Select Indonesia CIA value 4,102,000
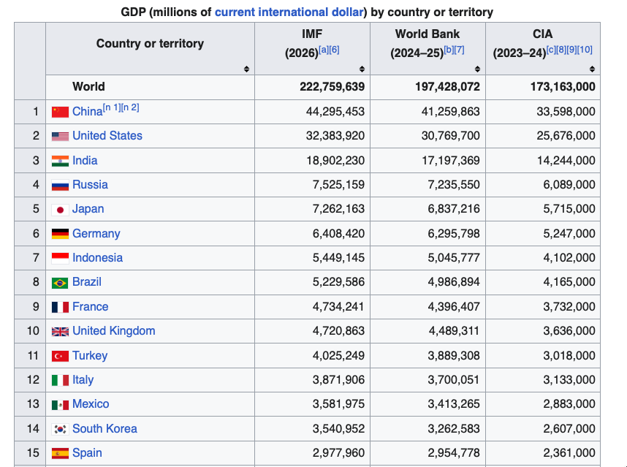The image size is (627, 467). [569, 257]
